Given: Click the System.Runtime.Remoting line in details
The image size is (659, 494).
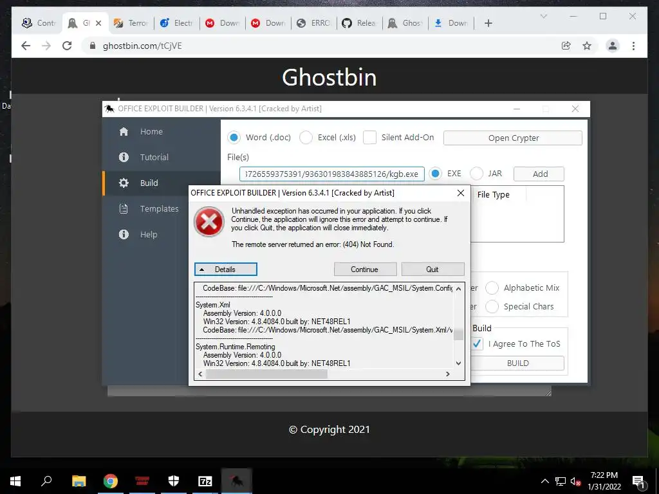Looking at the screenshot, I should pyautogui.click(x=236, y=347).
